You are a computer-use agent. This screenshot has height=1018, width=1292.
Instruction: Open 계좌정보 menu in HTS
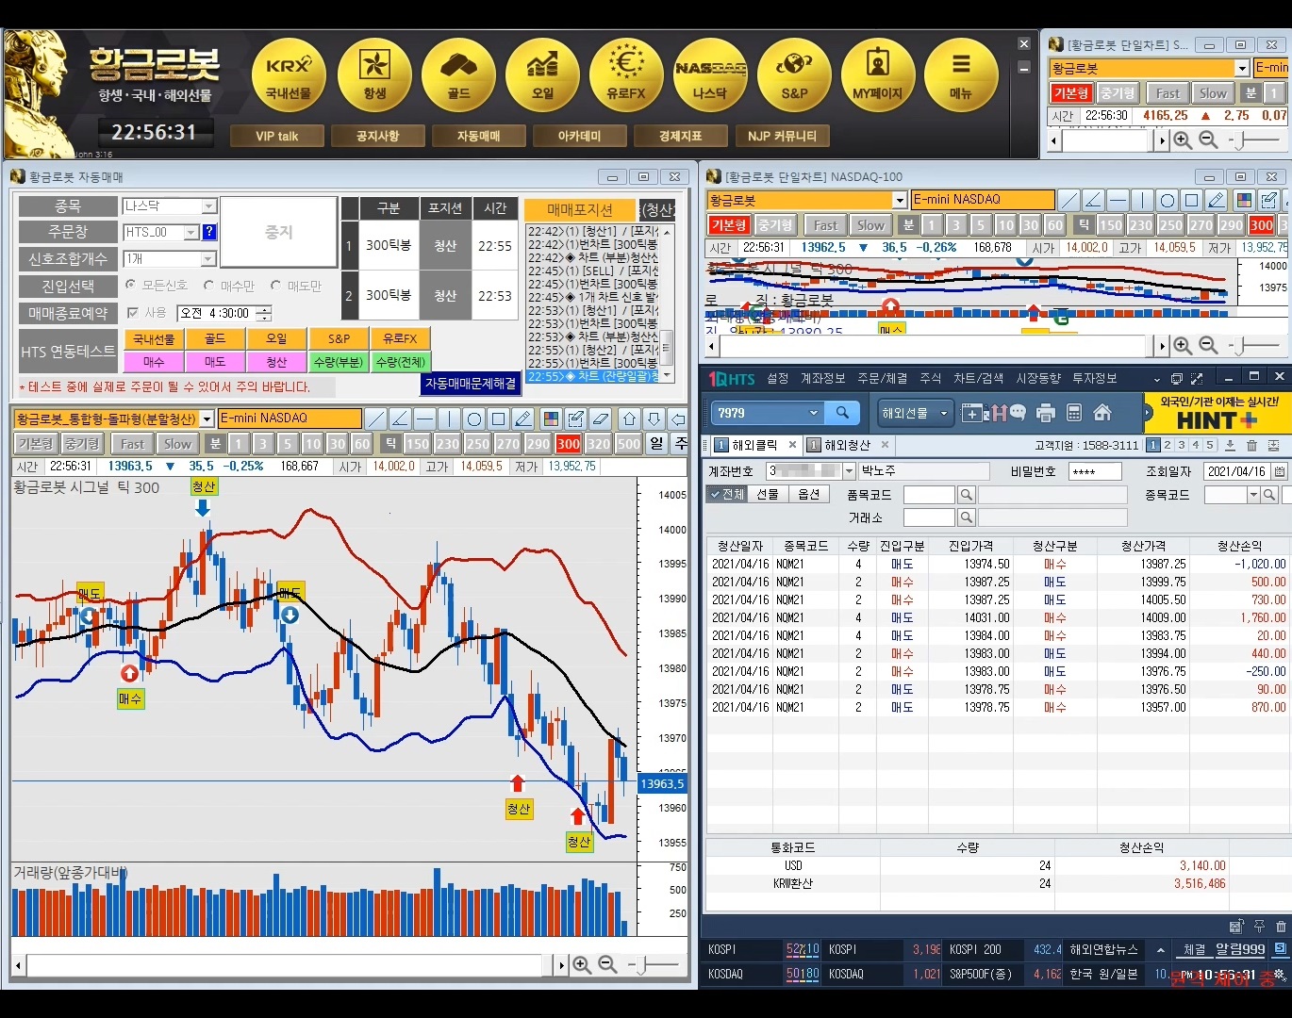[x=823, y=378]
